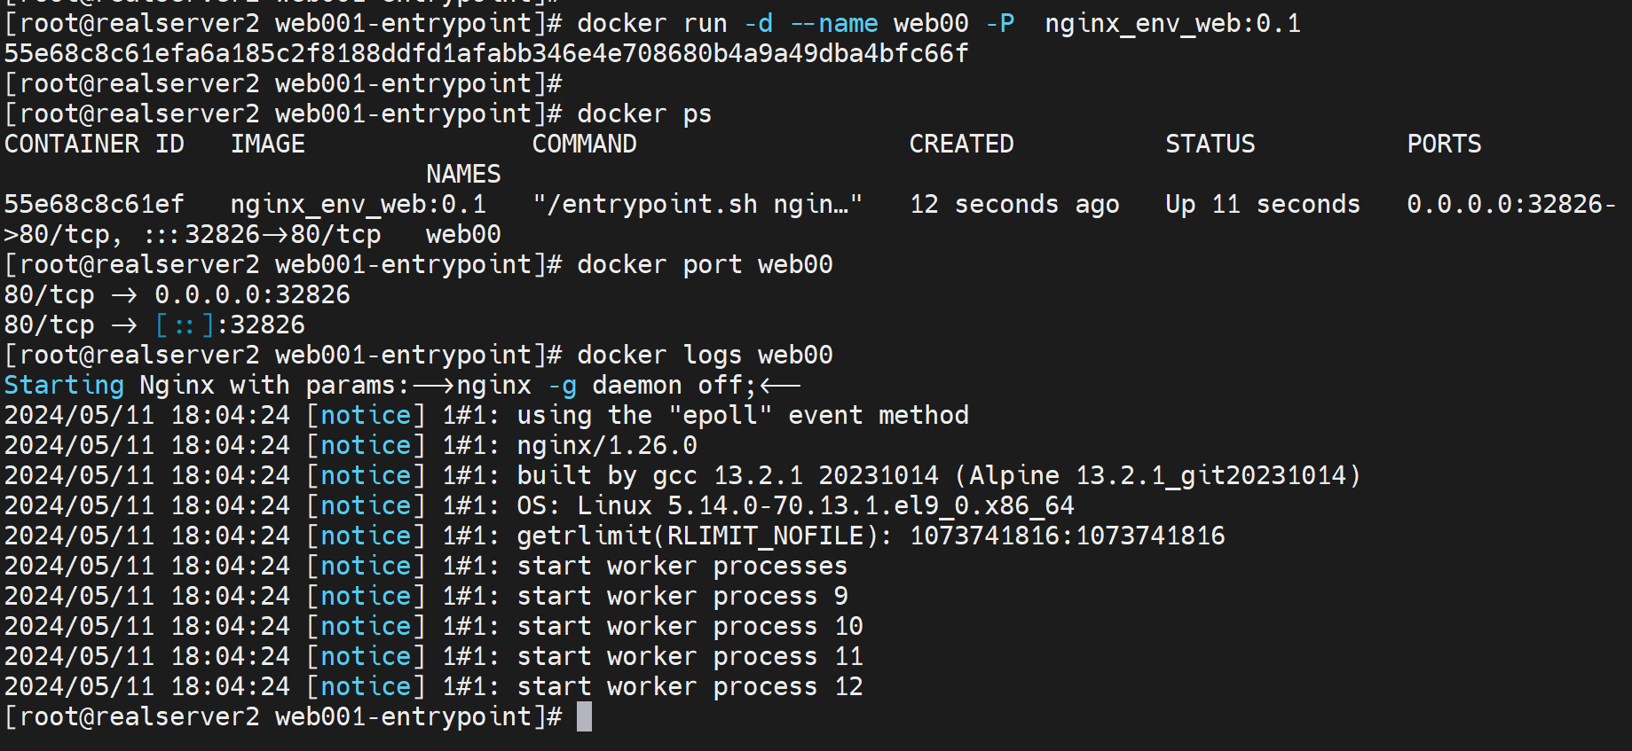Screen dimensions: 1632x751
Task: Click the COMMAND column header
Action: coord(584,144)
